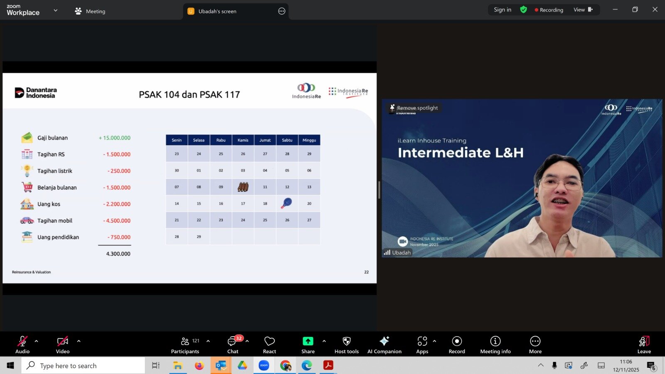This screenshot has width=665, height=374.
Task: Unmute the Audio microphone
Action: point(22,345)
